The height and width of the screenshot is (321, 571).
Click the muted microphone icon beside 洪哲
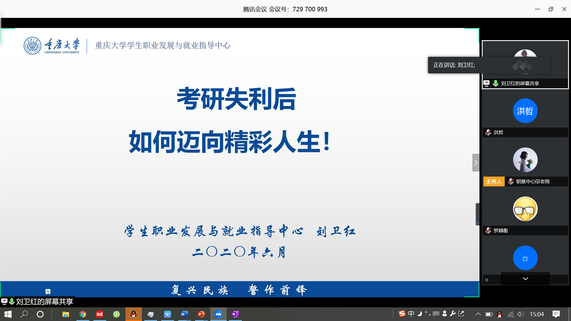coord(488,132)
